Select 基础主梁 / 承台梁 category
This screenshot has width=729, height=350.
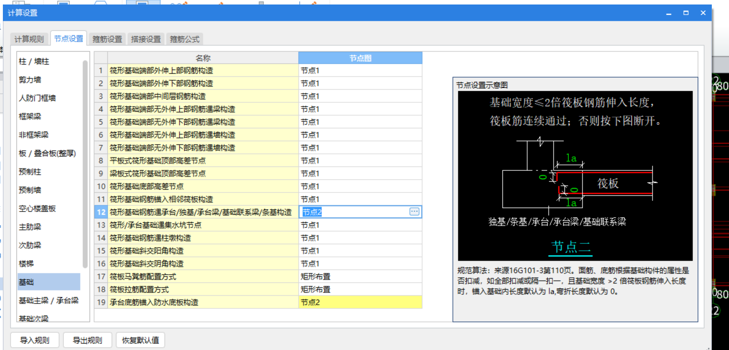pyautogui.click(x=49, y=301)
